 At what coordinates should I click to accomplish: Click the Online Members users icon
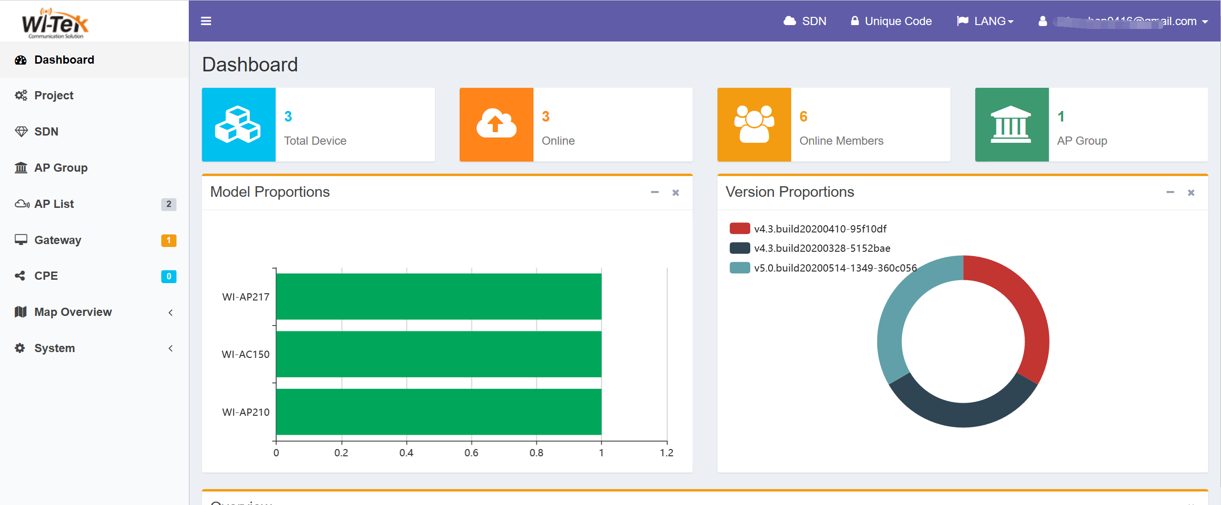(754, 124)
